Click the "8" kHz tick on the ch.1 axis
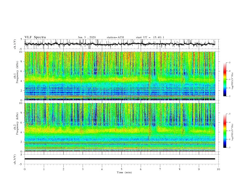The height and width of the screenshot is (190, 246). [x=21, y=61]
